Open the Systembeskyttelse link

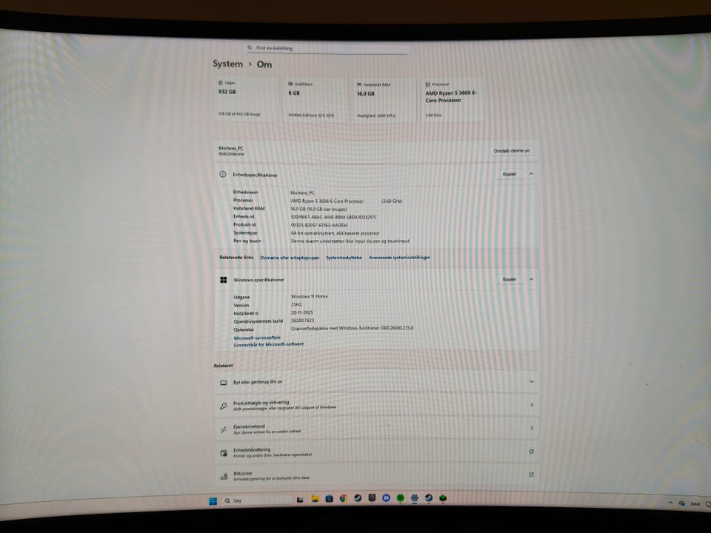point(344,258)
